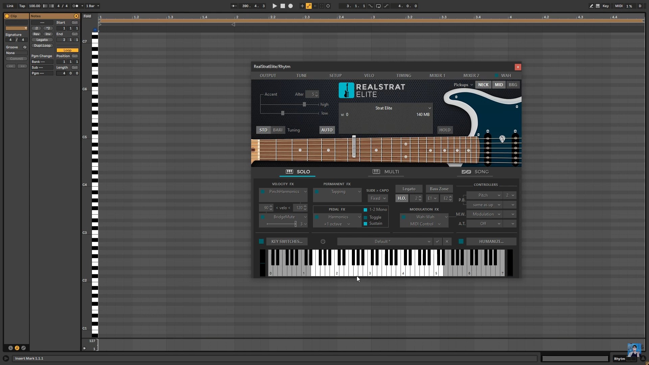Open the Slide > Capo Fixed dropdown

point(378,198)
